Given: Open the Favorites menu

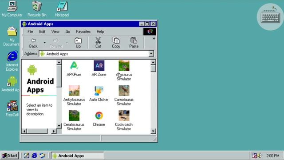Looking at the screenshot, I should (x=83, y=32).
